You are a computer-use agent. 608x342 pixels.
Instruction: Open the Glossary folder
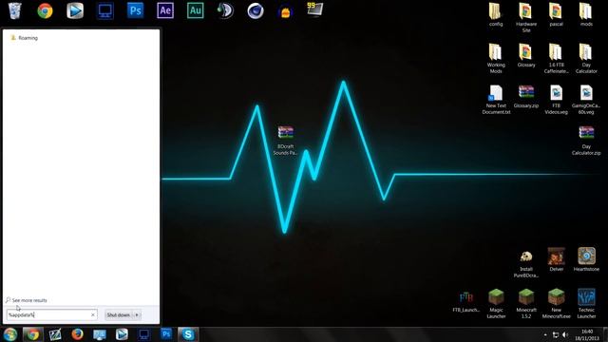tap(525, 55)
